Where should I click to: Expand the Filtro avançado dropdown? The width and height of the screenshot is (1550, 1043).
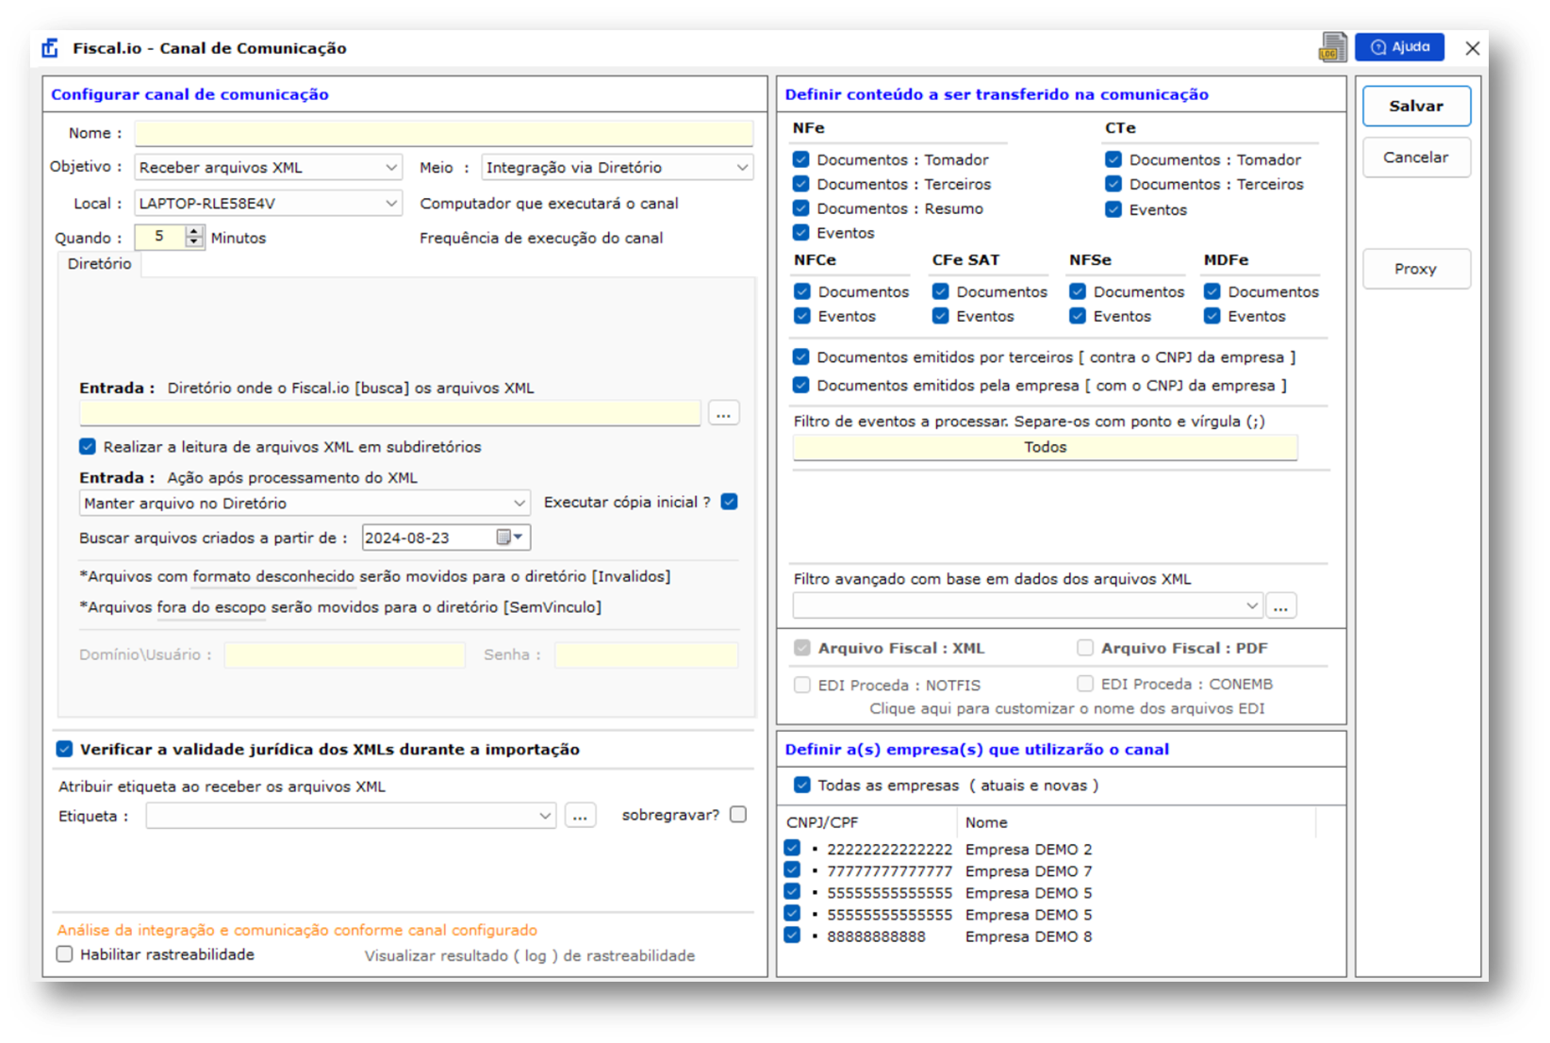pos(1252,605)
